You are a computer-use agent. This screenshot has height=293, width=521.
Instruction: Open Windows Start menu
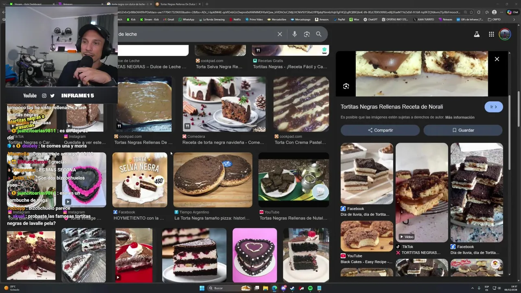(x=202, y=288)
